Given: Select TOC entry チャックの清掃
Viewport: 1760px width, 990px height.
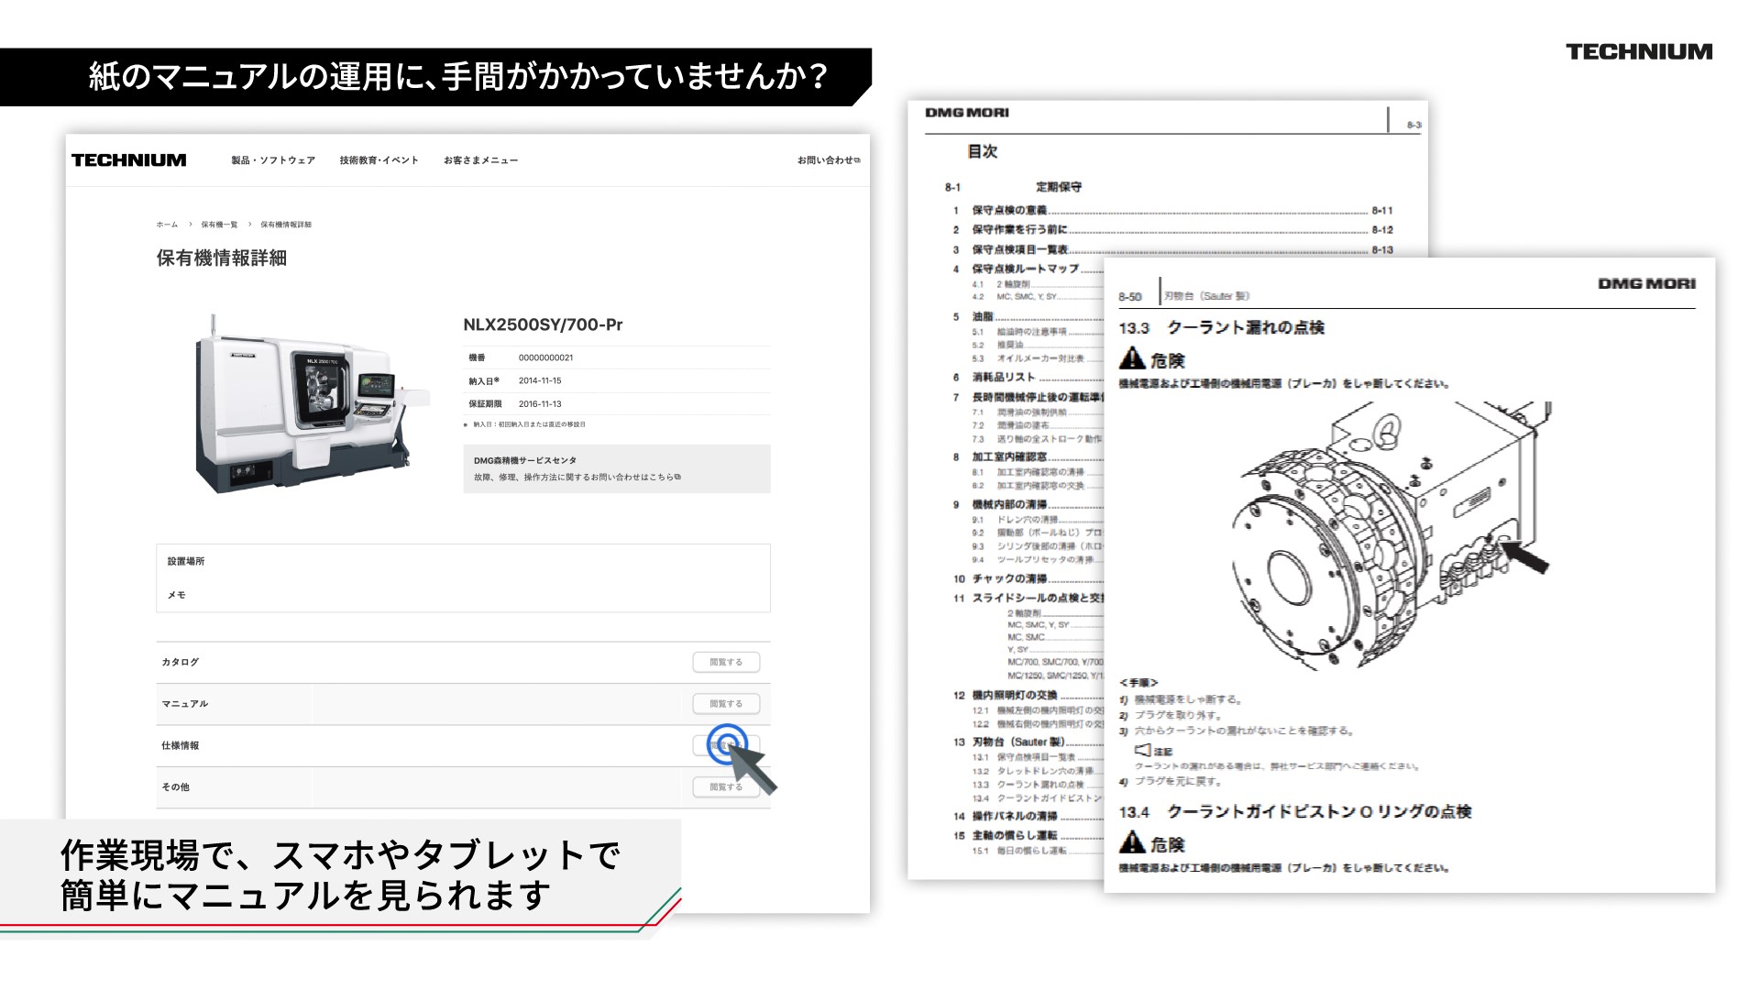Looking at the screenshot, I should [1008, 579].
